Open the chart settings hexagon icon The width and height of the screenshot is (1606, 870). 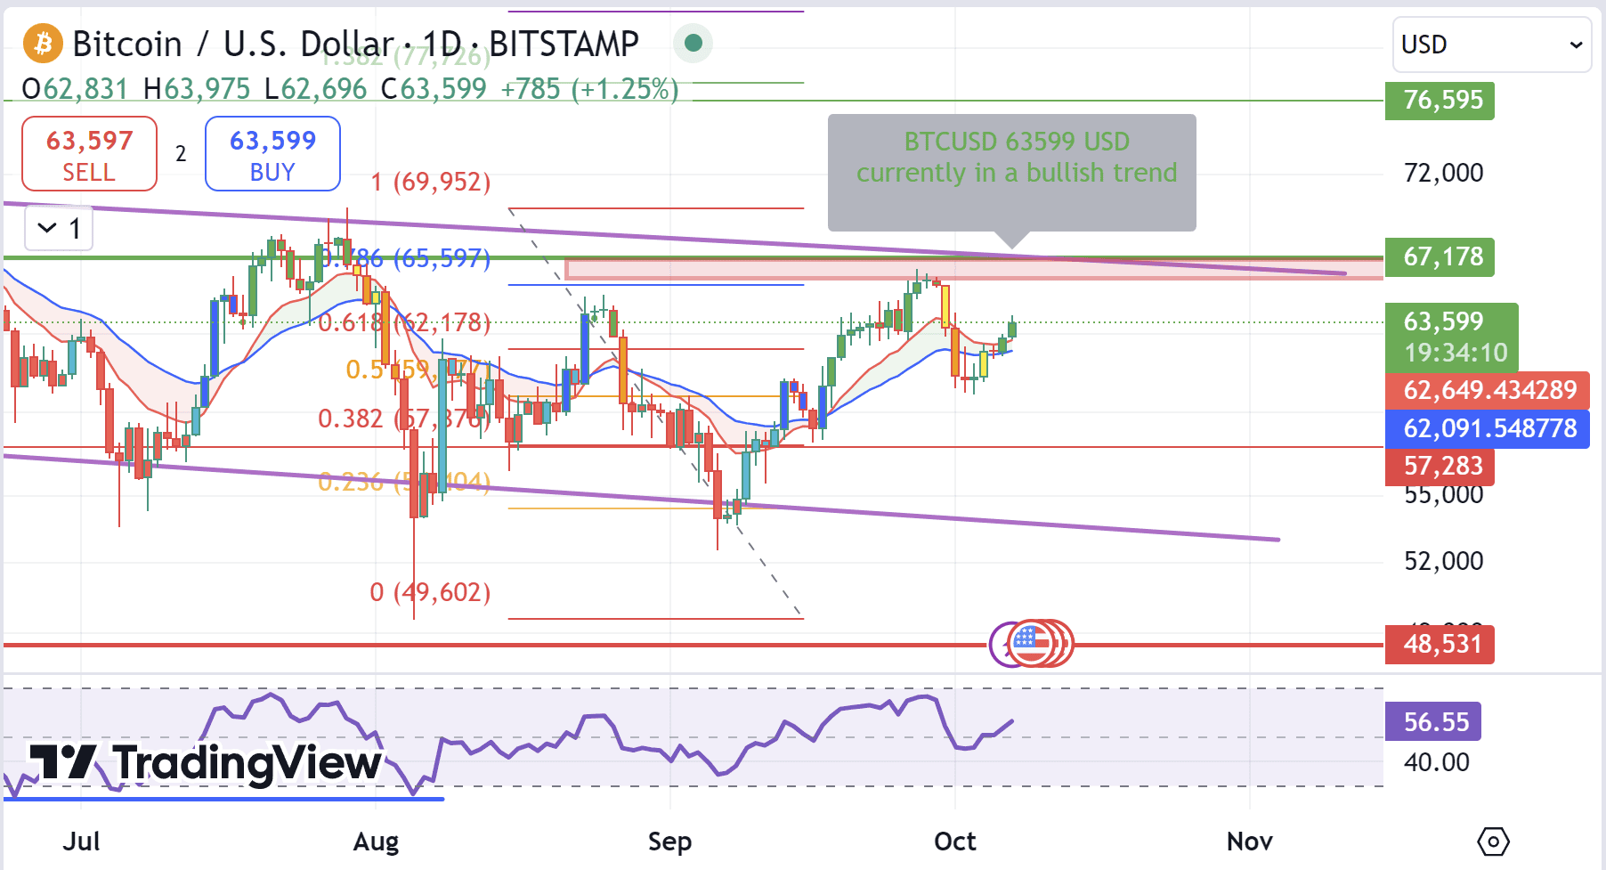tap(1493, 842)
